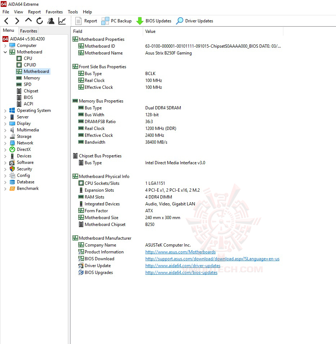Viewport: 336px width, 344px height.
Task: Open the support.asus.com BIOS download link
Action: click(212, 259)
